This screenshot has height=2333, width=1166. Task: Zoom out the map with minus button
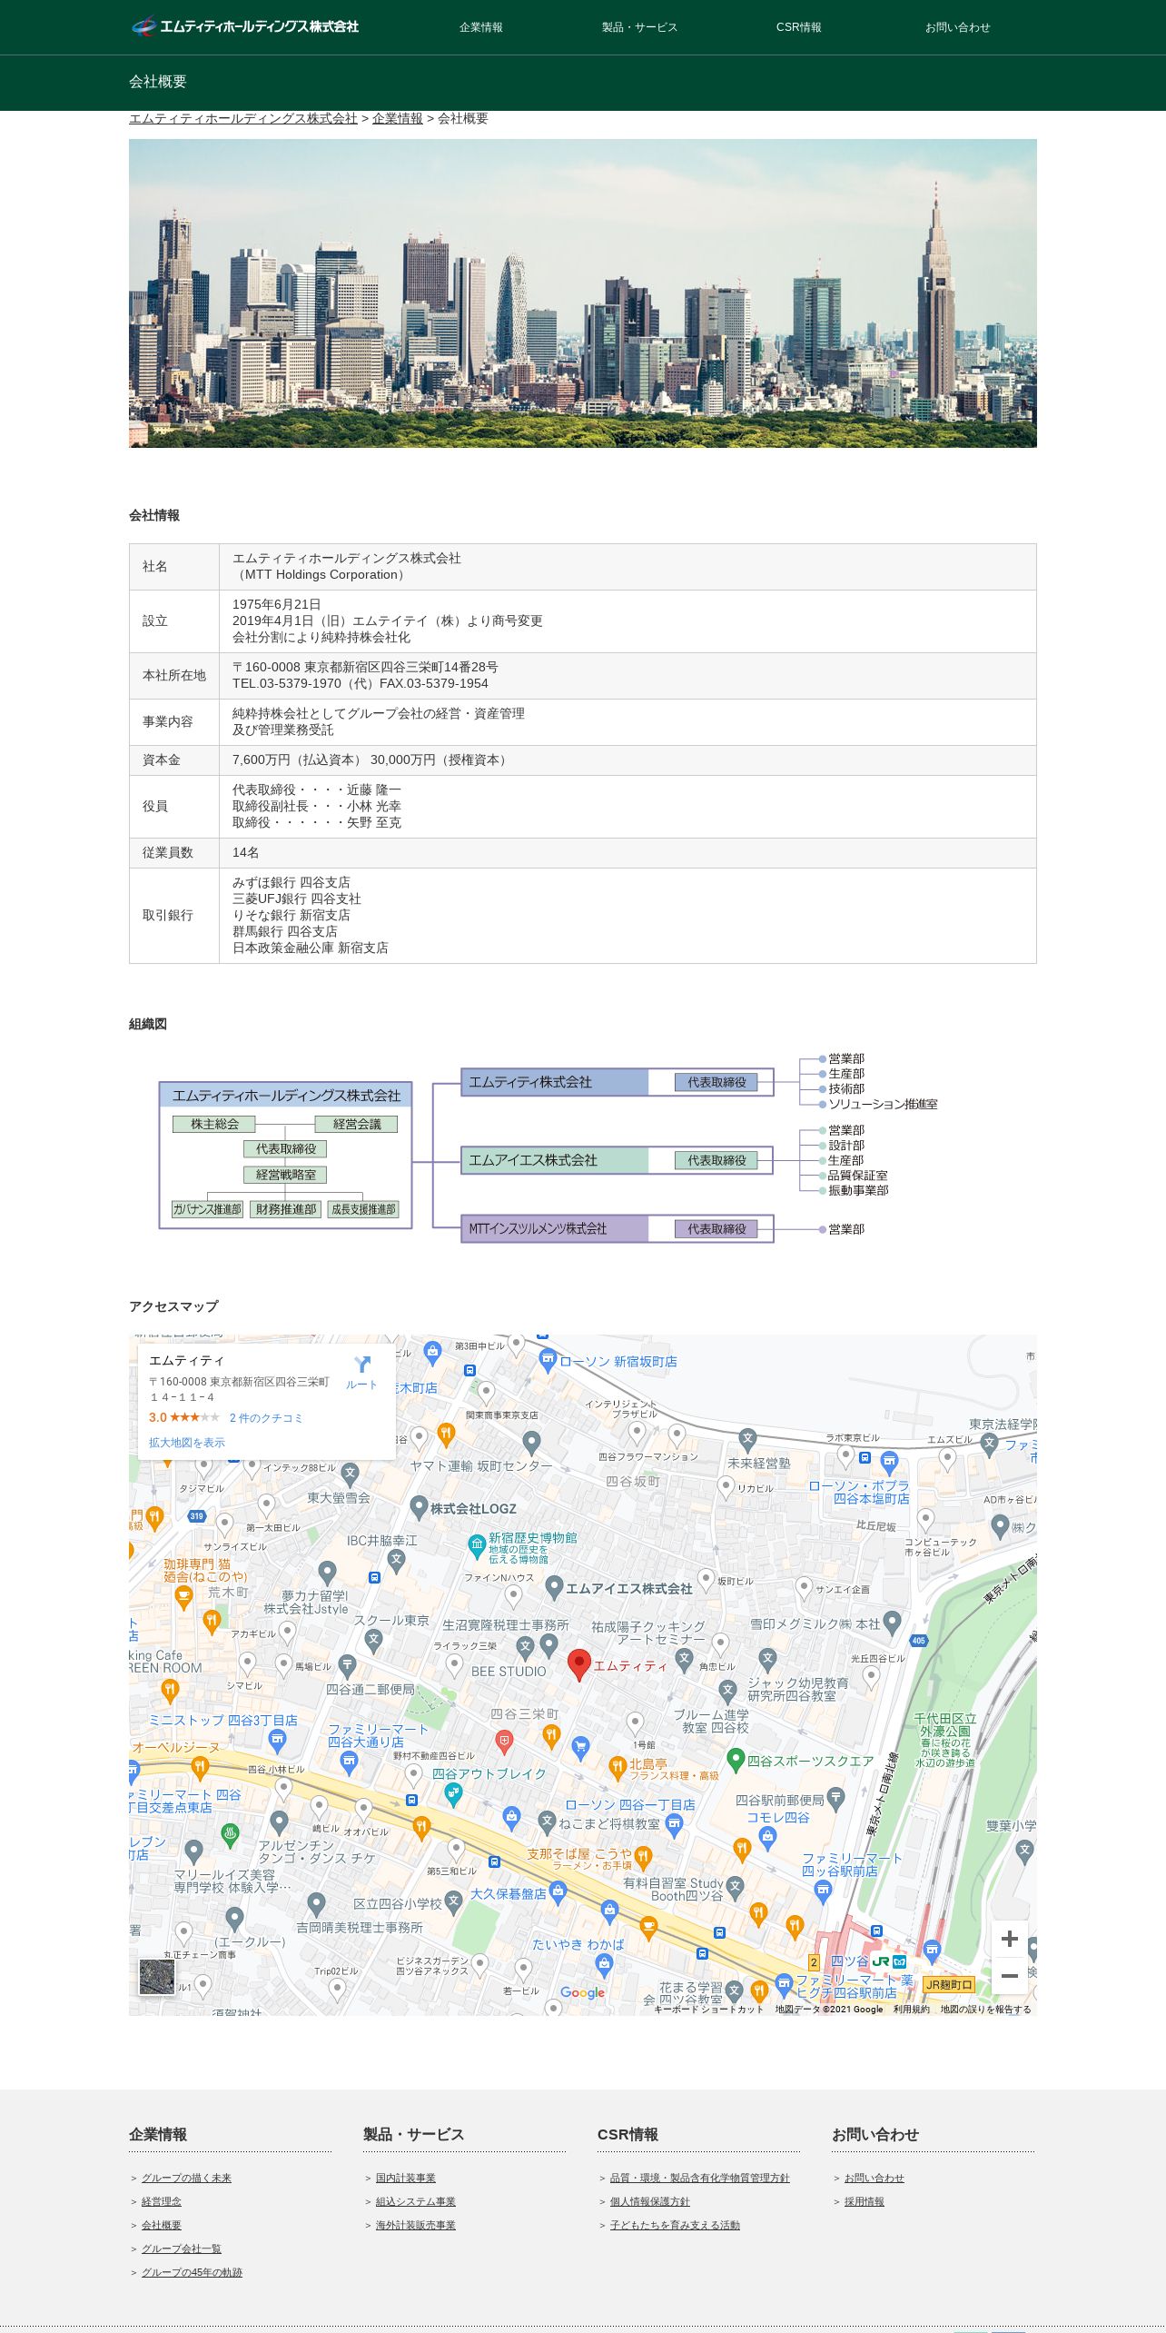[1009, 1976]
